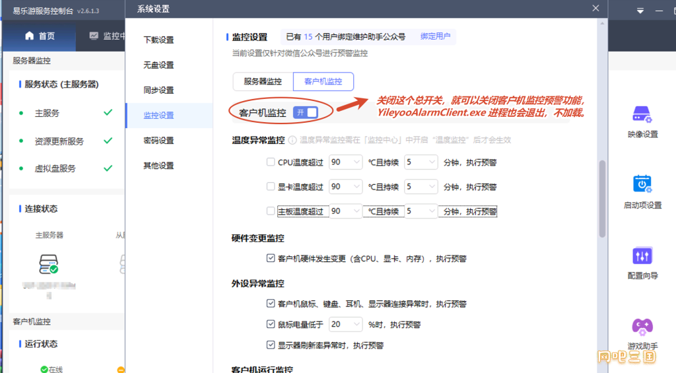Viewport: 676px width, 373px height.
Task: Click the 虚拟盘服务 status row
Action: point(67,168)
